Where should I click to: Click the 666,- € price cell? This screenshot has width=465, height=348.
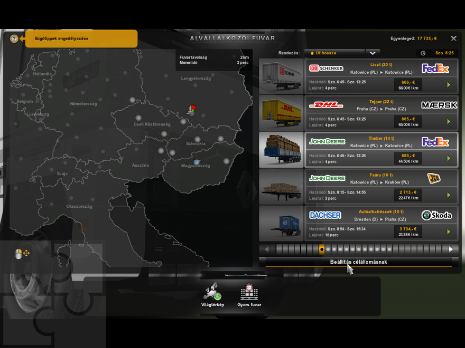pos(408,85)
